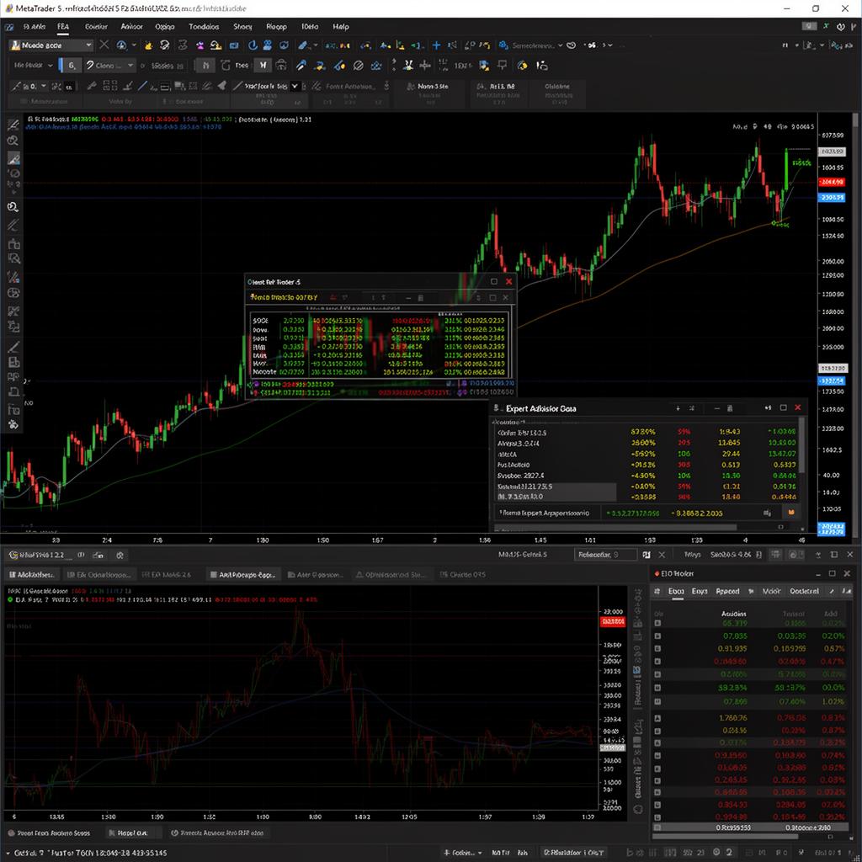The height and width of the screenshot is (862, 862).
Task: Click the large X icon beside the top dropdown
Action: pos(104,45)
